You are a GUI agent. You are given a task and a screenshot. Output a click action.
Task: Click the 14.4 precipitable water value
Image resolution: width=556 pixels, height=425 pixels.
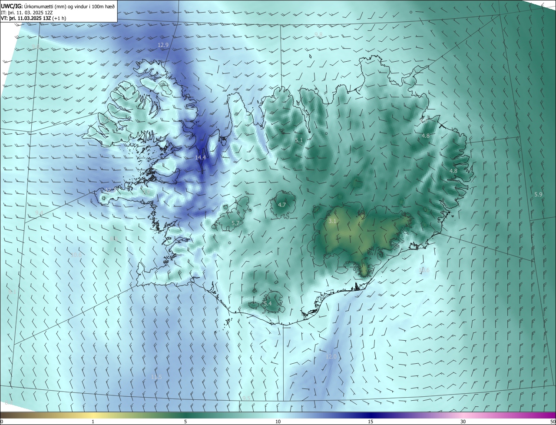(200, 157)
